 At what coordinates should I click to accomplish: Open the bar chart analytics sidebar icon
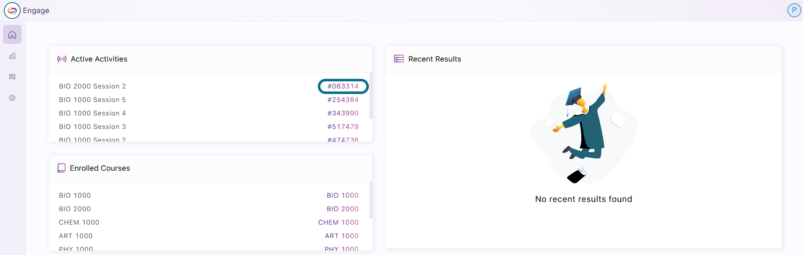pos(12,56)
